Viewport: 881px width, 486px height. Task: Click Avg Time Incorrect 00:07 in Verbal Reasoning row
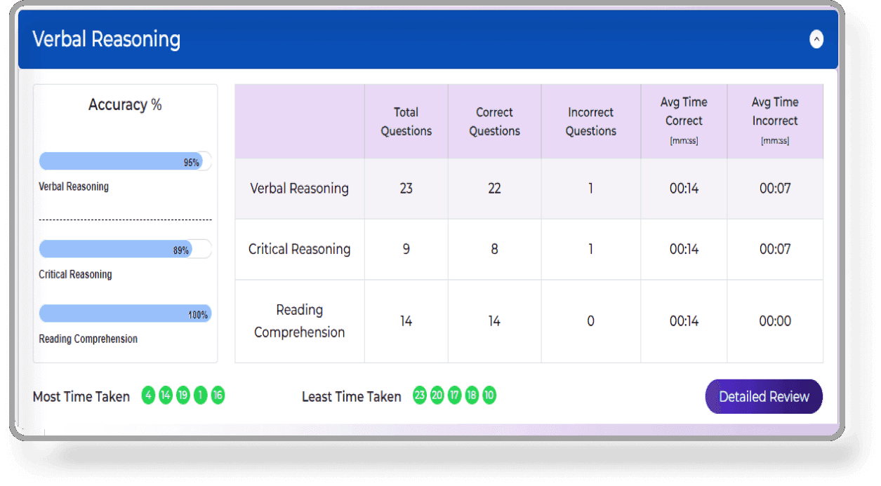[775, 189]
